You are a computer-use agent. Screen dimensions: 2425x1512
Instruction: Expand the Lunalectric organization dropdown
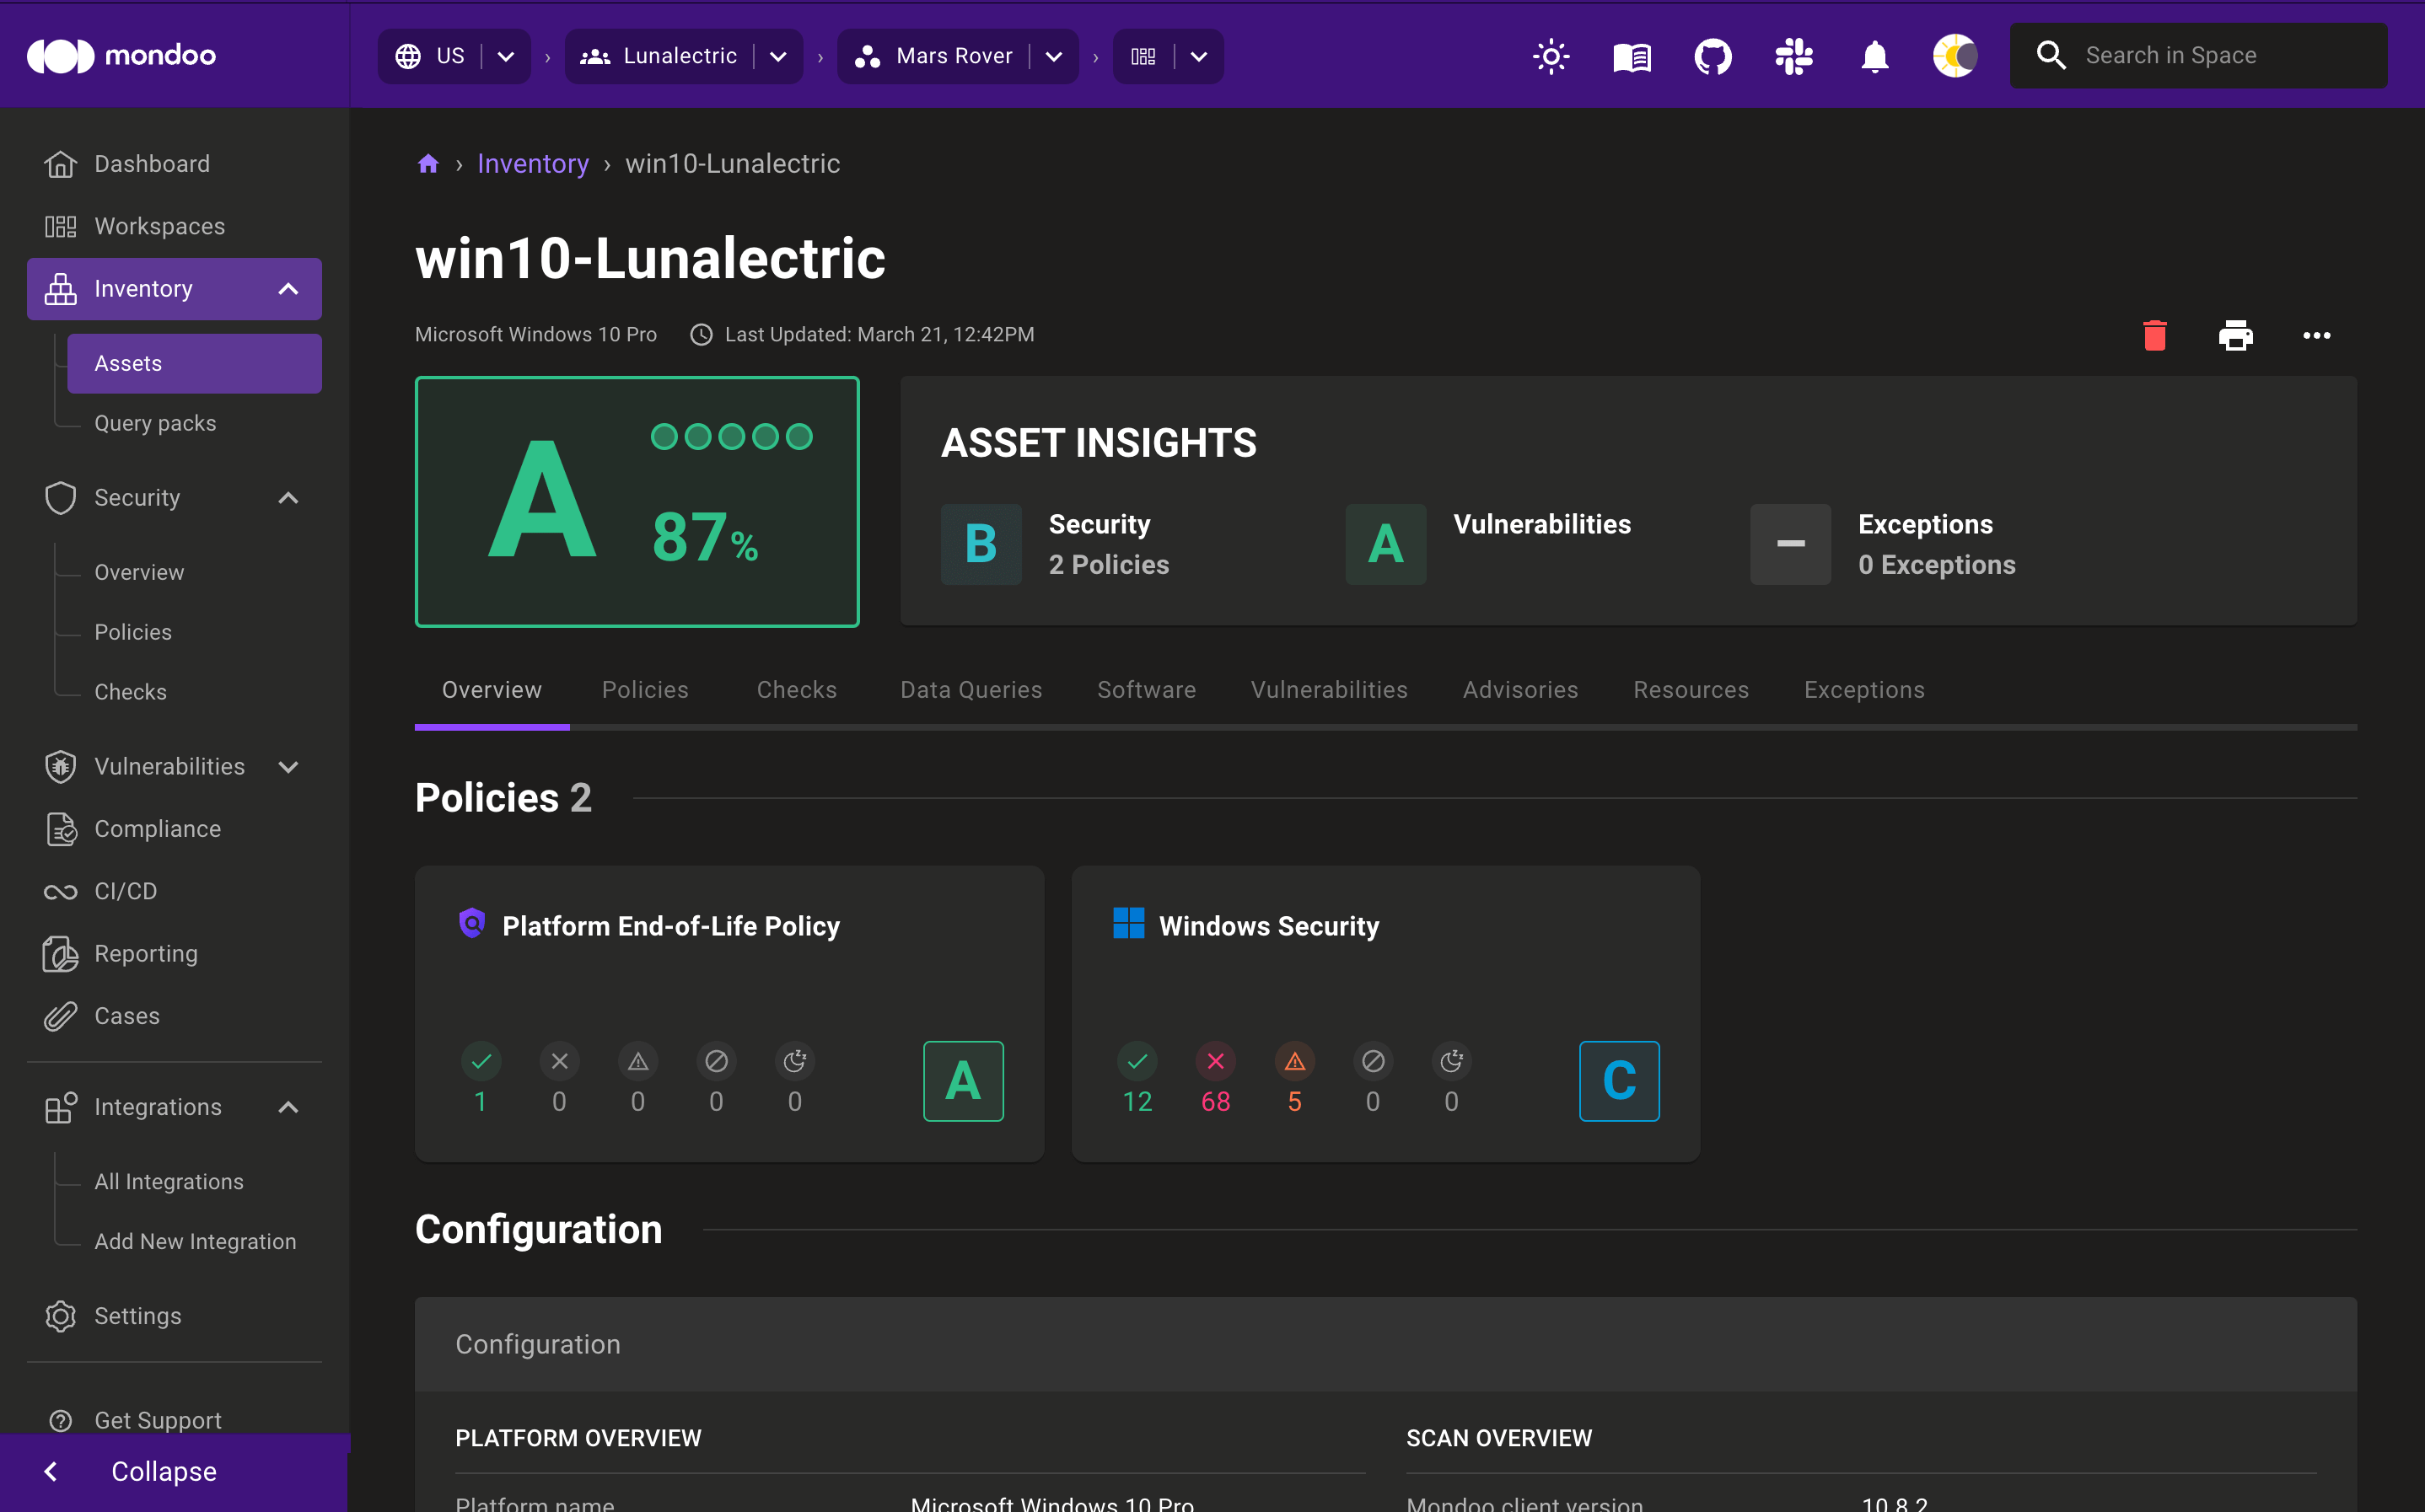tap(781, 56)
